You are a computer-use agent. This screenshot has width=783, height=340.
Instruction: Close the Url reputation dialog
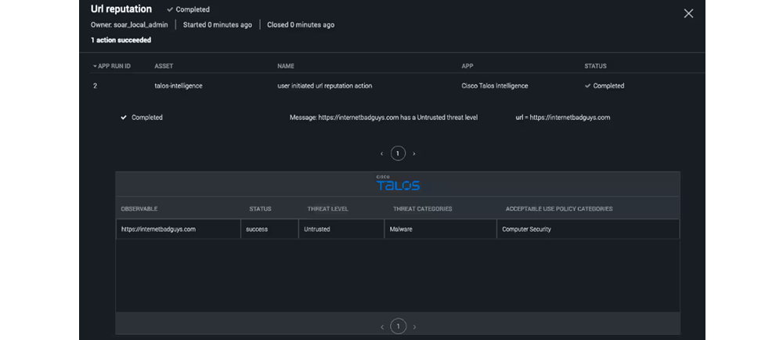pos(688,14)
